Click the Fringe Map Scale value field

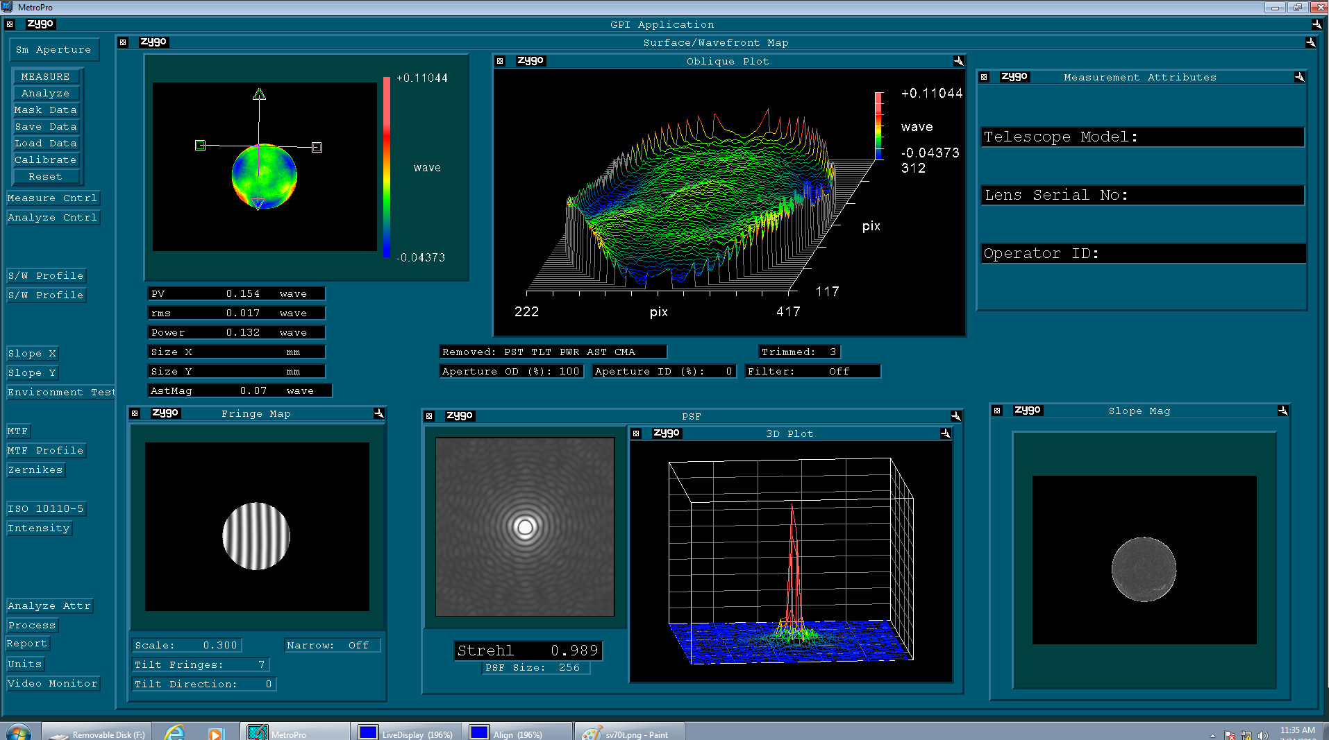186,645
